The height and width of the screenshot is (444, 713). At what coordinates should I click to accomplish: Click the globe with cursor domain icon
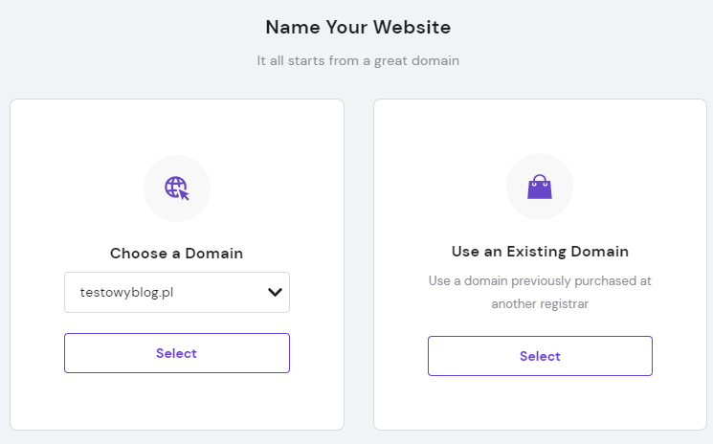177,189
